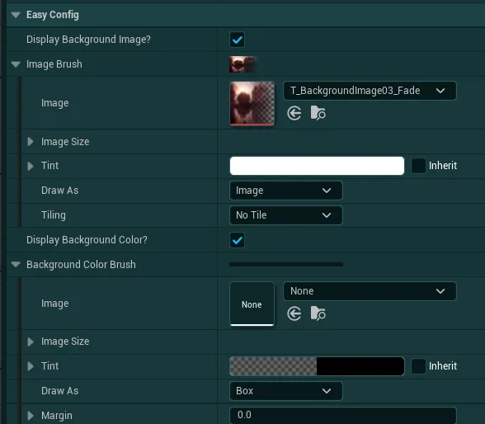The image size is (485, 424).
Task: Open Draw As dropdown set to Image
Action: [286, 191]
